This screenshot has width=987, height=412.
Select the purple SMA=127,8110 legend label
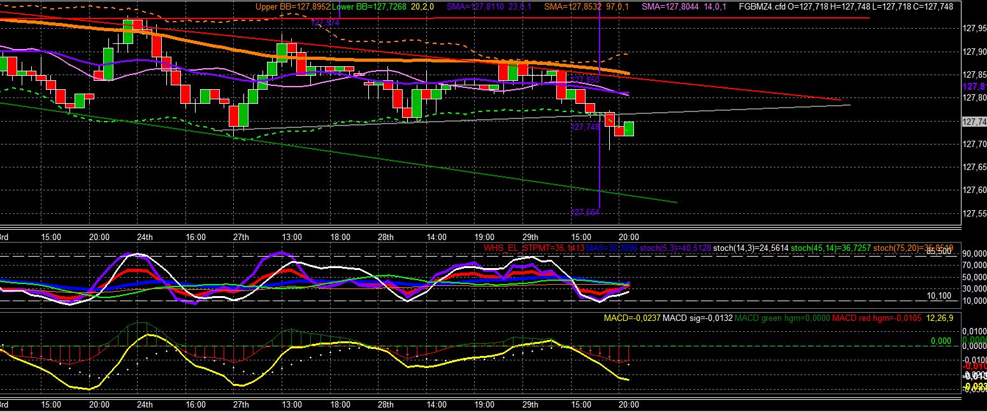coord(475,6)
